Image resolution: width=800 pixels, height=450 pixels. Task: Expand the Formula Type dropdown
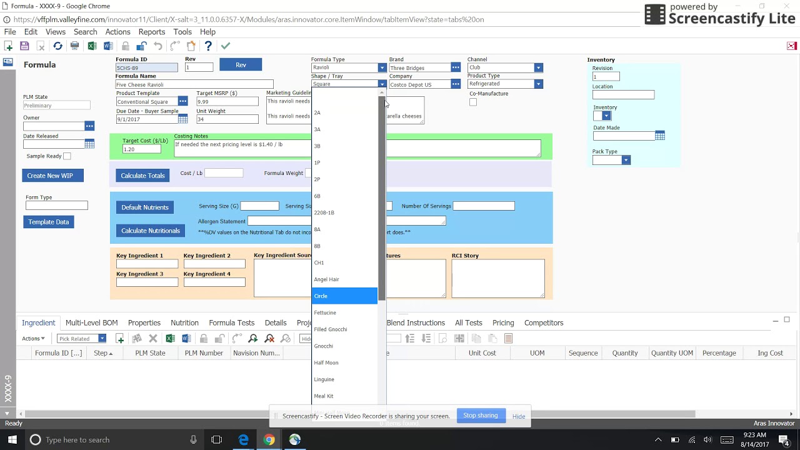tap(382, 67)
